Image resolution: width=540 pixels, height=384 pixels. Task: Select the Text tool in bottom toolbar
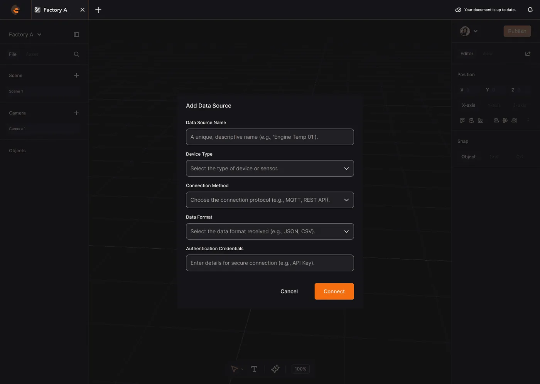[x=254, y=369]
